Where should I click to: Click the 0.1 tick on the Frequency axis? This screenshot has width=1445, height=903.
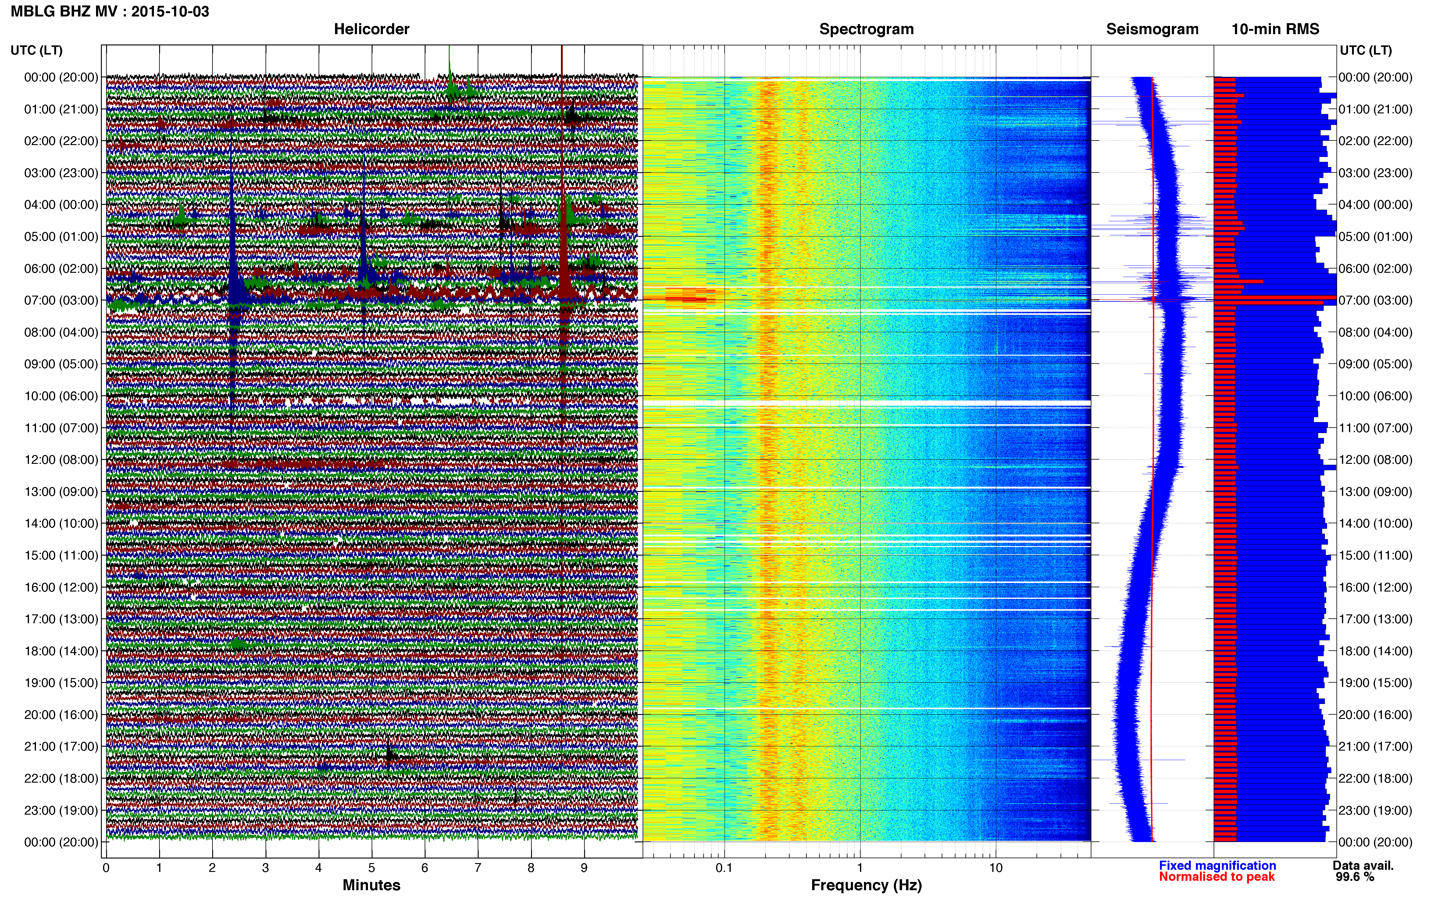point(724,868)
